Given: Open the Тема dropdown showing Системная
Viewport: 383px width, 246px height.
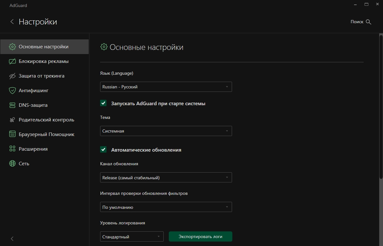Looking at the screenshot, I should 166,131.
